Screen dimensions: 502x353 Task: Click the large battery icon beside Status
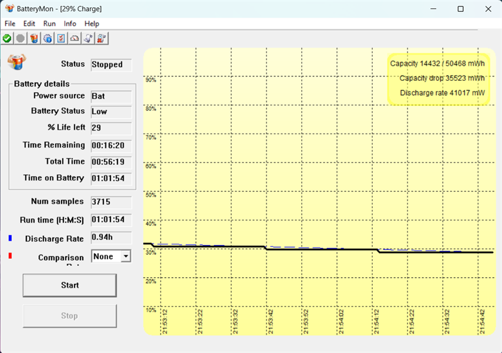[x=16, y=61]
